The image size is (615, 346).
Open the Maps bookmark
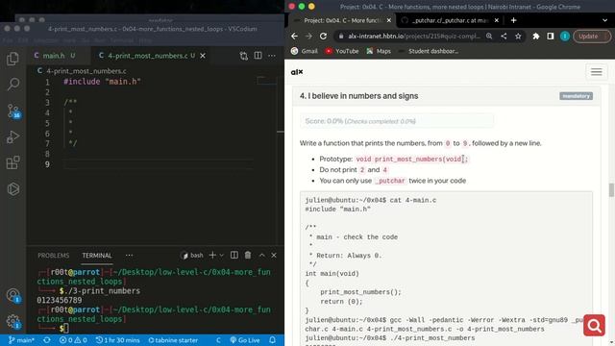379,51
